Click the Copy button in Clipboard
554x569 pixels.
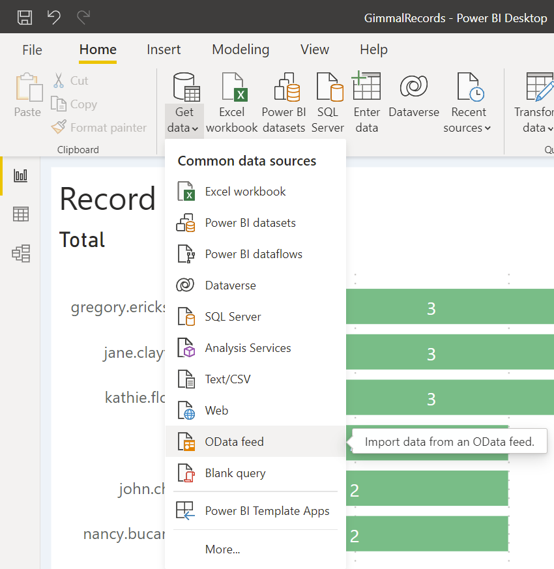click(x=74, y=104)
